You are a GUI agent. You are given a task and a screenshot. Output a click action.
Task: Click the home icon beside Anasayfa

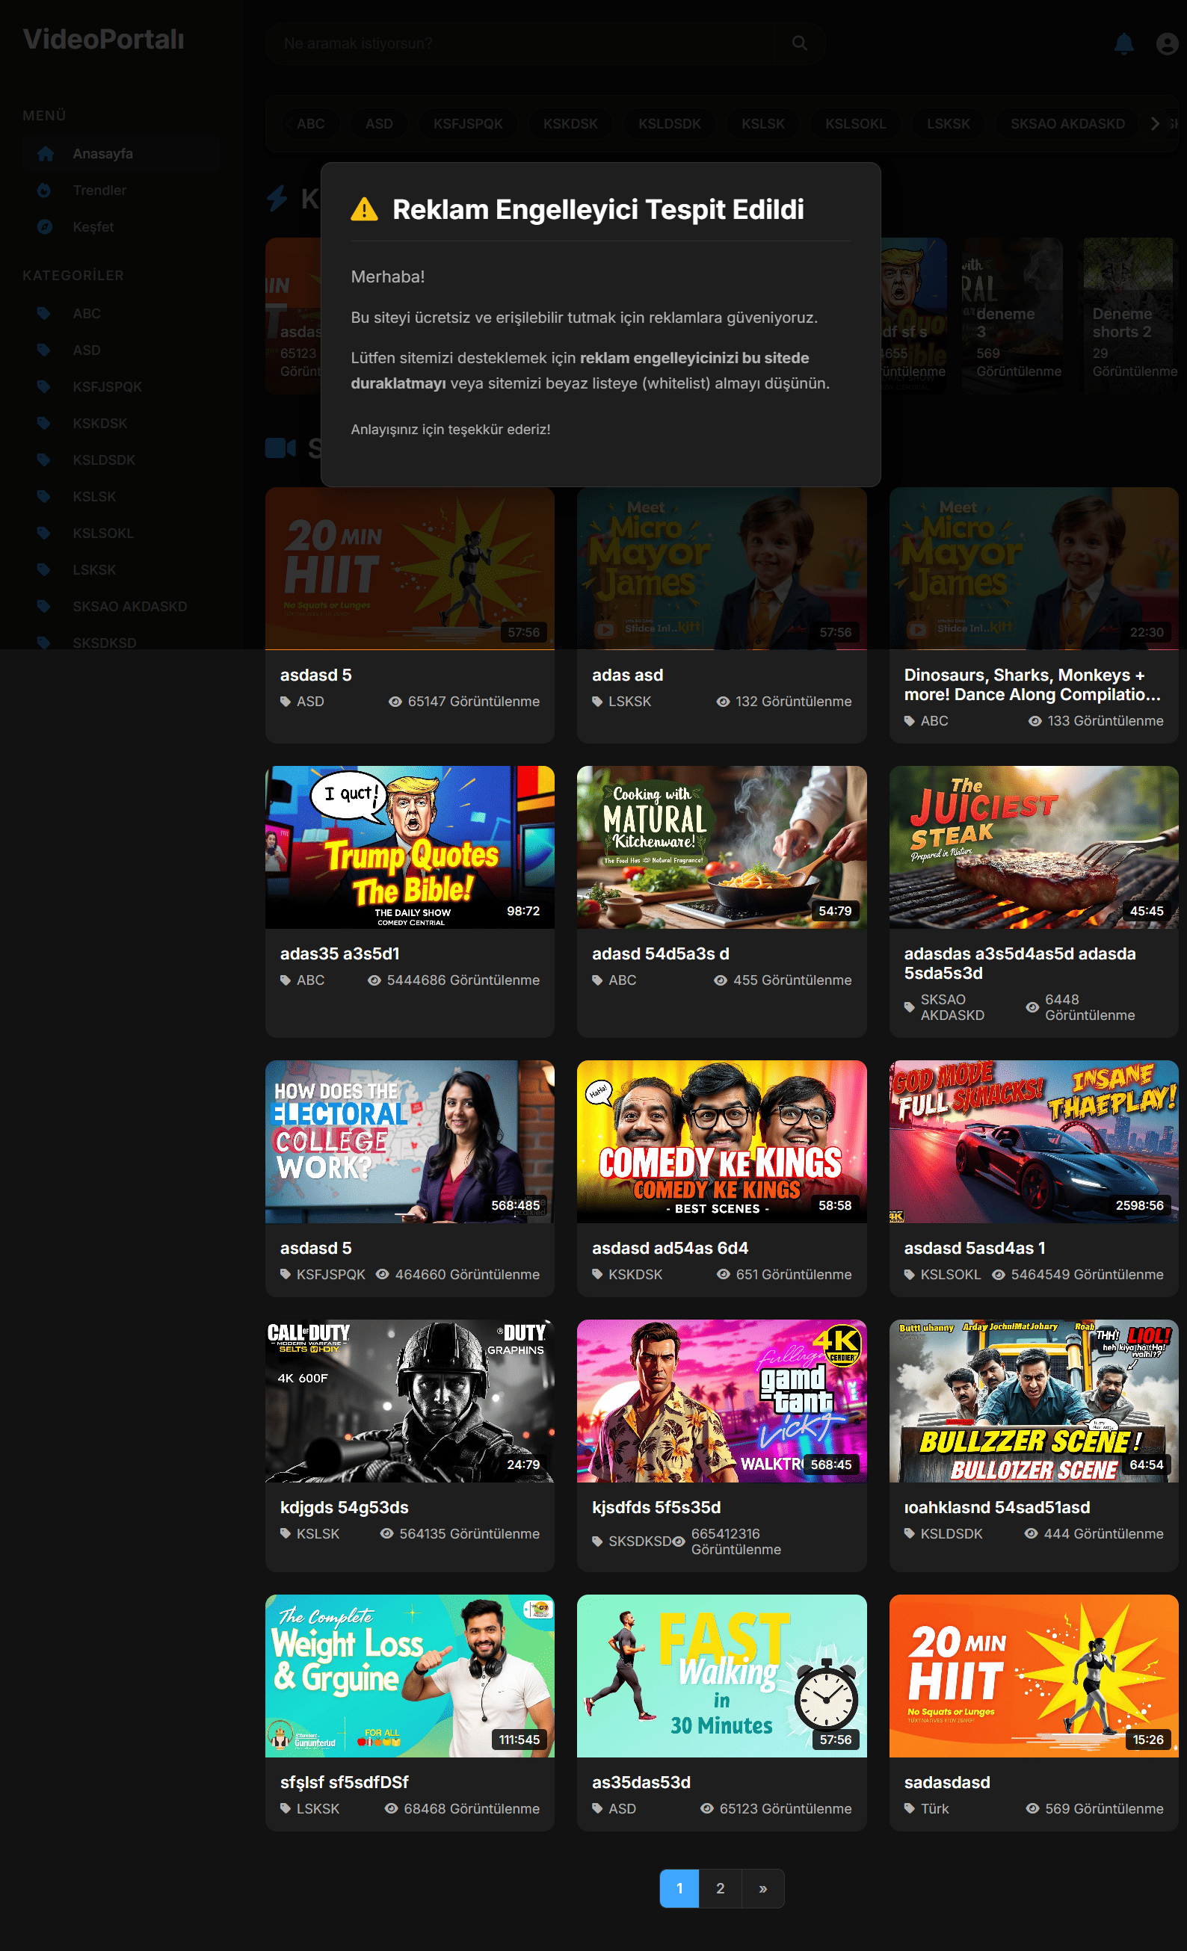coord(46,154)
